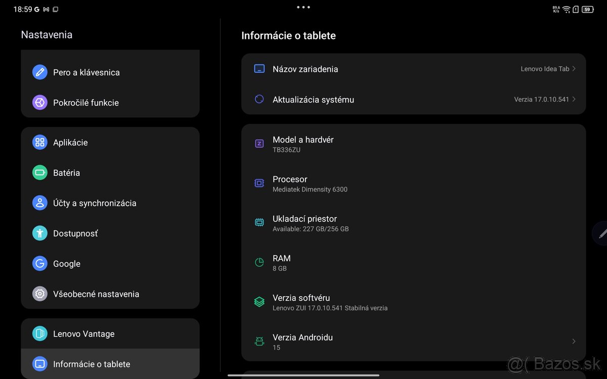Expand the Verzia Androidu chevron

pos(574,341)
